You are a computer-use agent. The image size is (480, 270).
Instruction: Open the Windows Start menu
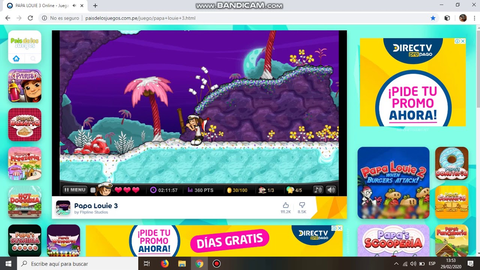coord(8,264)
